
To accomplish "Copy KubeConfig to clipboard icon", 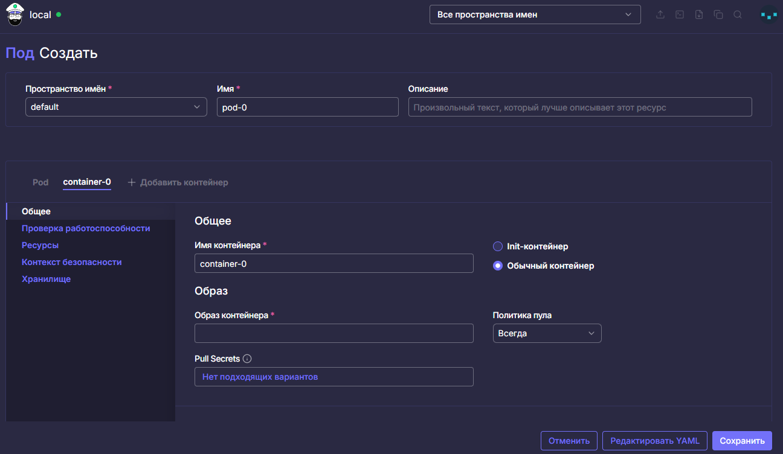I will (x=718, y=14).
